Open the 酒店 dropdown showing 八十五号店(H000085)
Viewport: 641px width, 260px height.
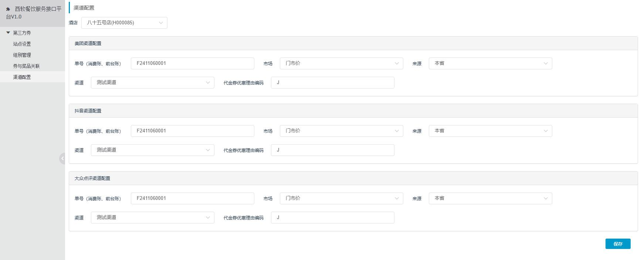click(x=124, y=23)
